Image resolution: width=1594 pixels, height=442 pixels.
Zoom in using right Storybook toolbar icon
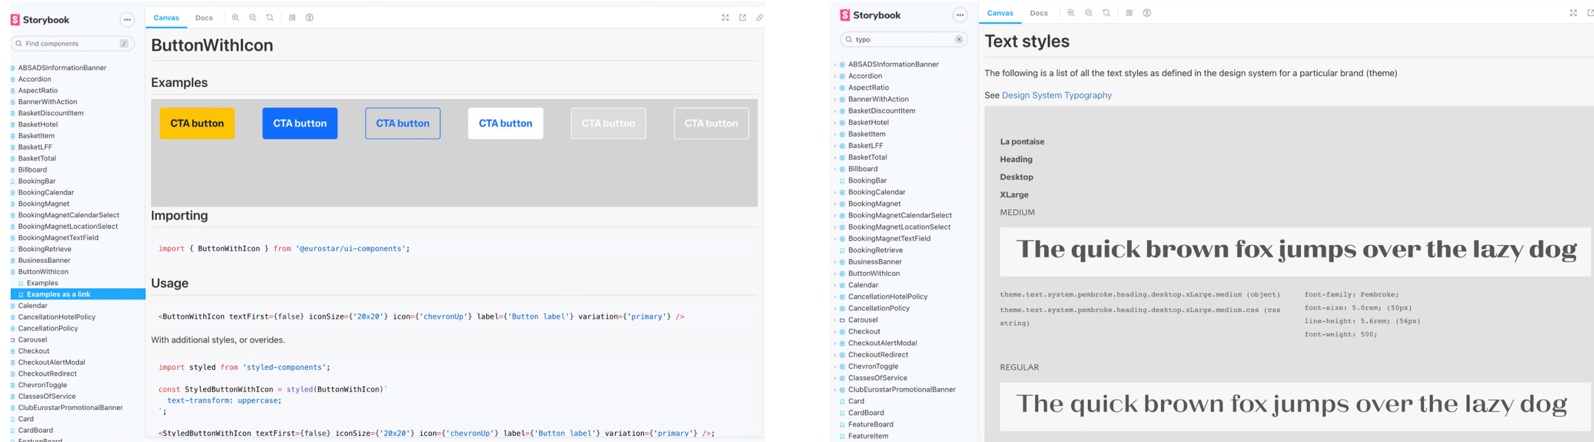[x=1071, y=13]
